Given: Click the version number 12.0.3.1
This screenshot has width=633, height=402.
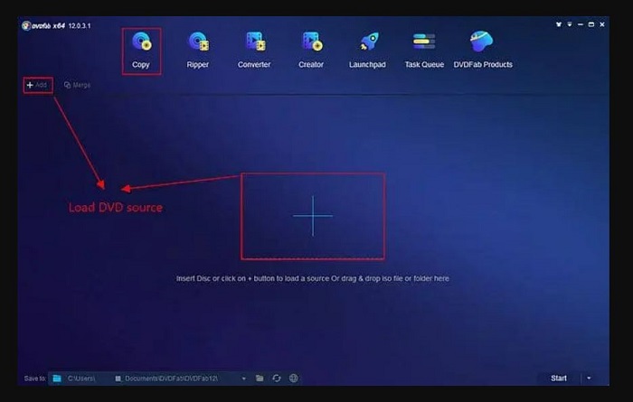Looking at the screenshot, I should (x=80, y=26).
